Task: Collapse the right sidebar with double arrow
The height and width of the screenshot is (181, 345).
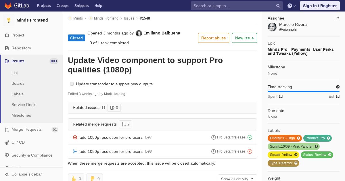Action: click(338, 18)
